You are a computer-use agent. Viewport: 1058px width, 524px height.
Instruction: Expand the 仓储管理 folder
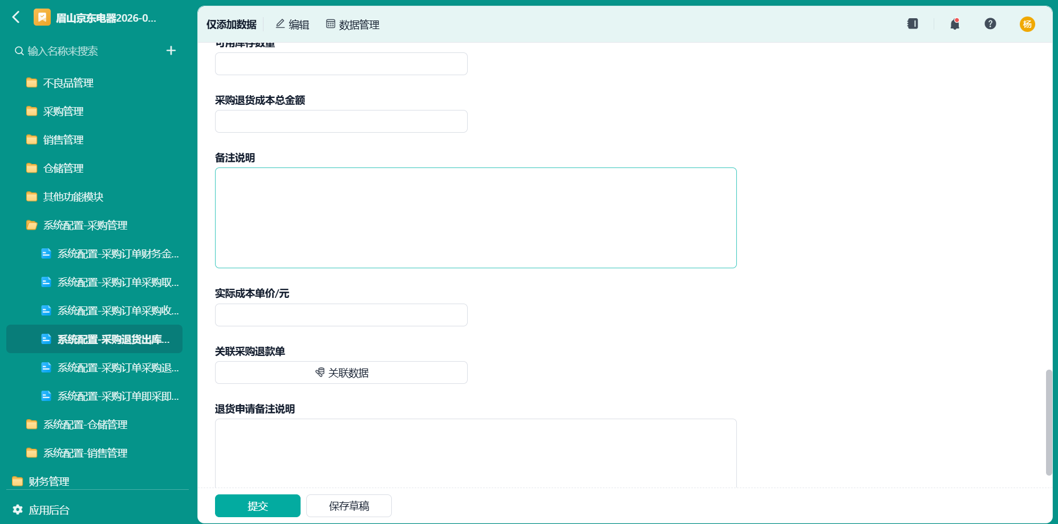pos(94,169)
